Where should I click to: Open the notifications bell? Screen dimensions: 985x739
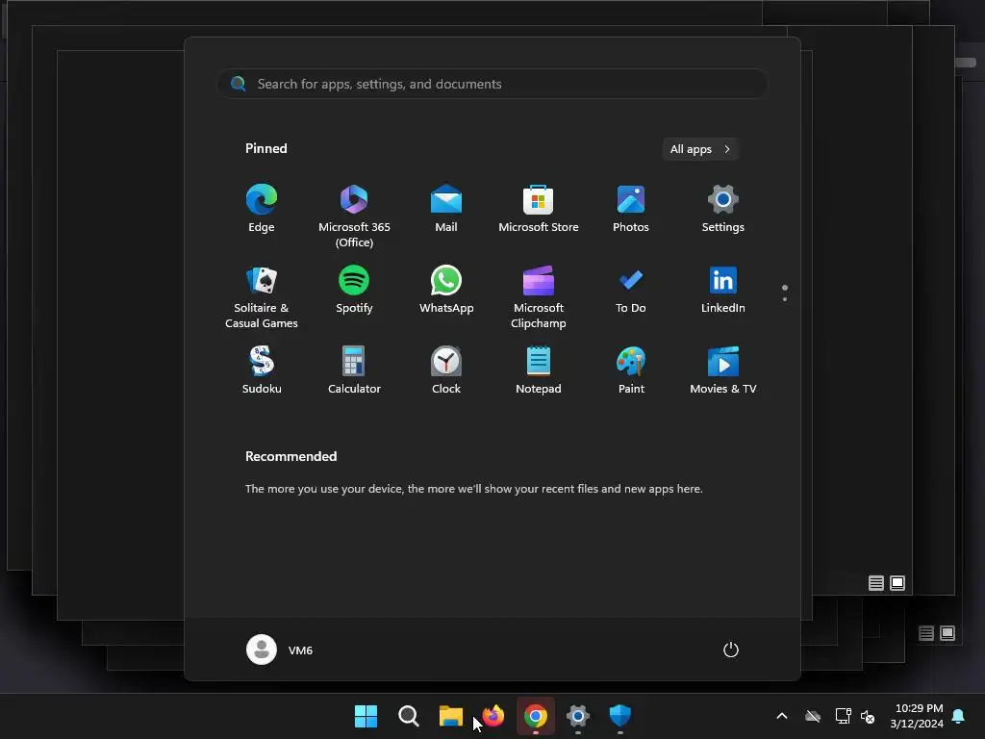point(959,716)
